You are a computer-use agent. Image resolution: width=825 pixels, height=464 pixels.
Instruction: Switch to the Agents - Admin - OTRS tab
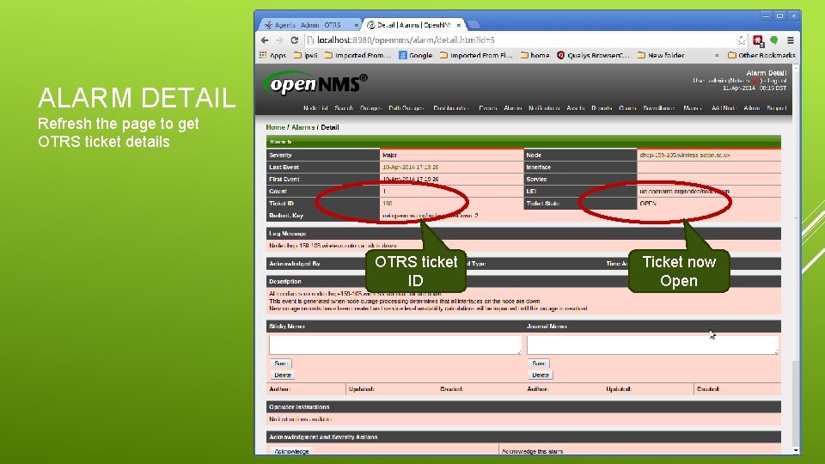click(308, 25)
